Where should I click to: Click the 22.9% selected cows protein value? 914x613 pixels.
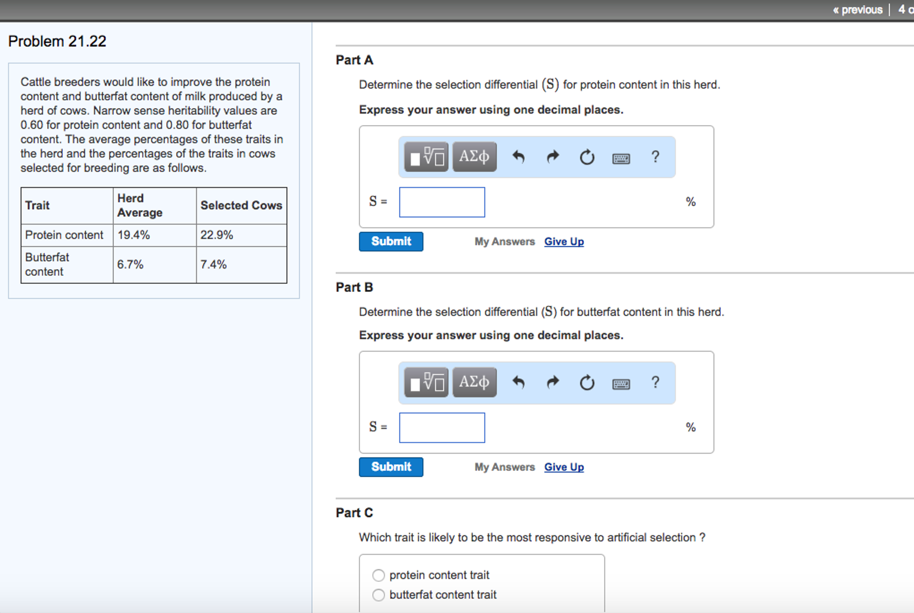click(217, 235)
